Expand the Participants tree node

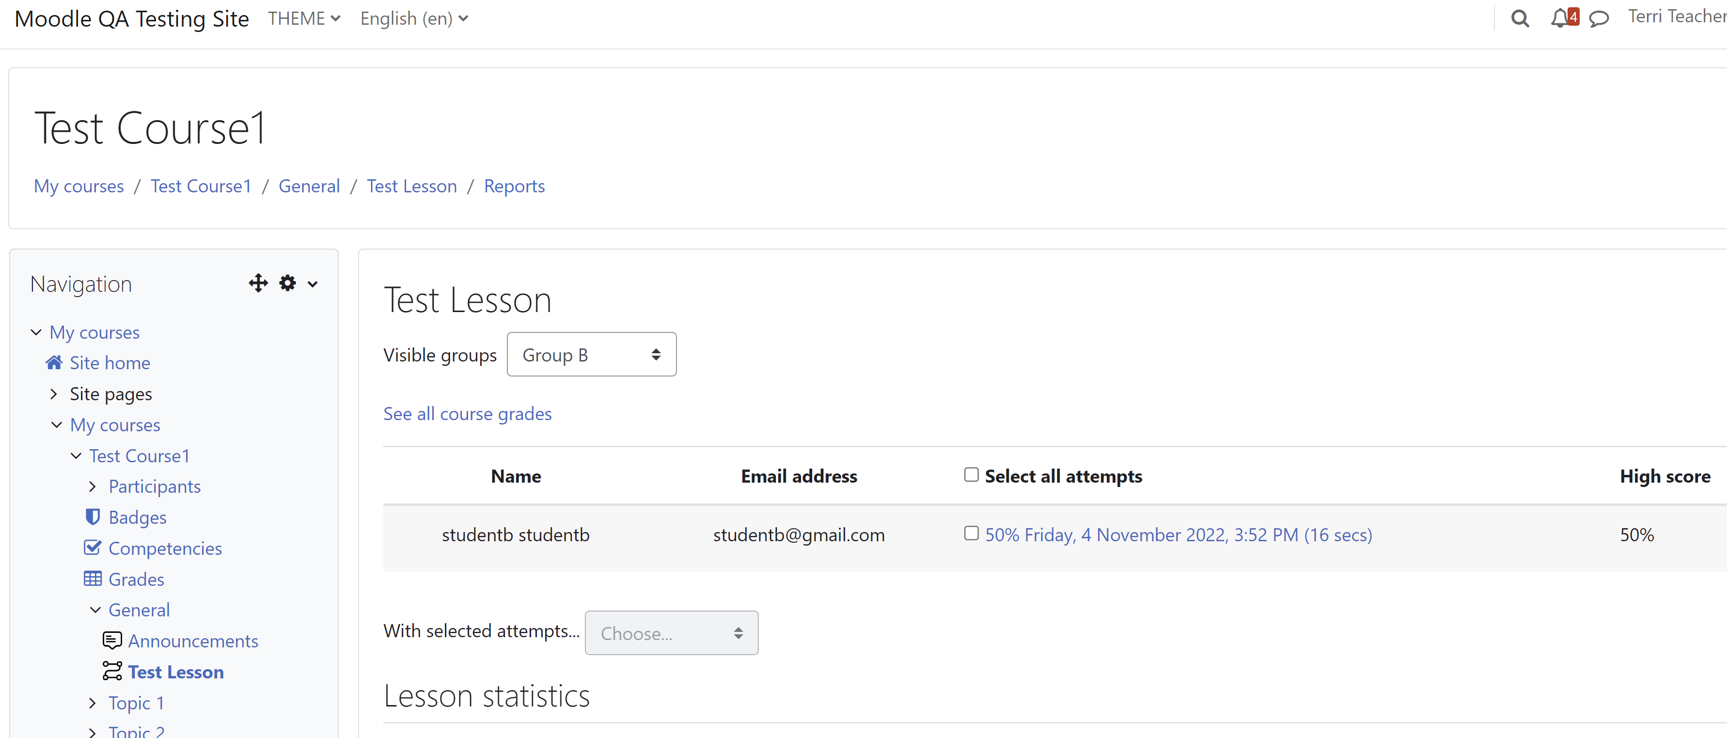pyautogui.click(x=93, y=487)
